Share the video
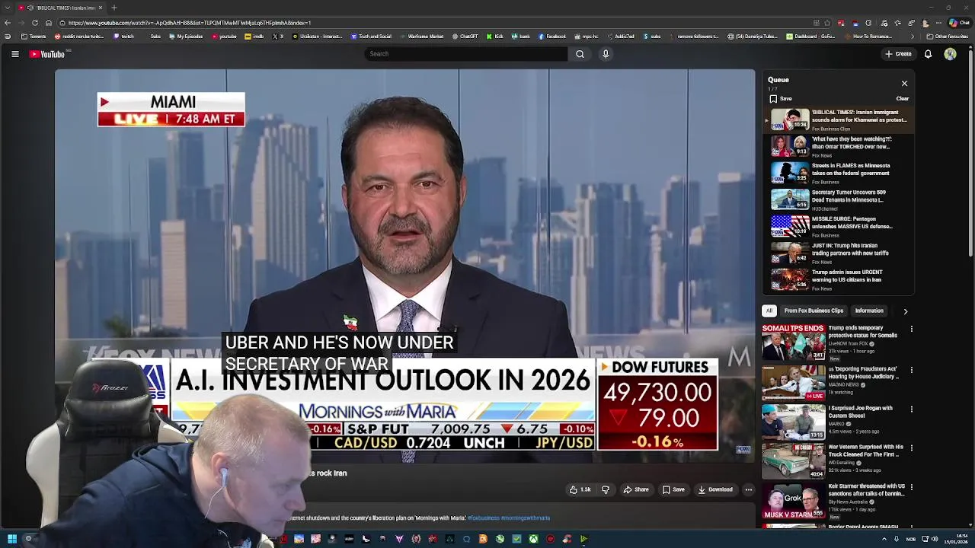Screen dimensions: 975x548 point(636,489)
